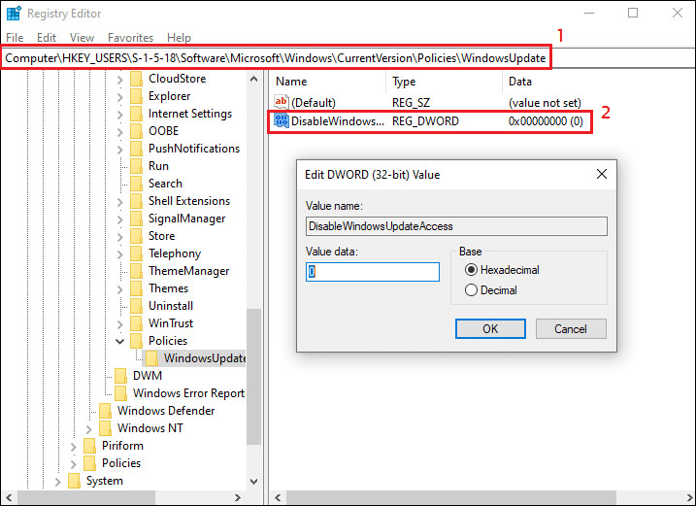
Task: Click the lower Policies folder icon under Piriform
Action: pyautogui.click(x=89, y=463)
